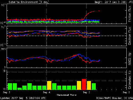This screenshot has height=100, width=133.
Task: Click the Proton Flux axis label
Action: 130,14
